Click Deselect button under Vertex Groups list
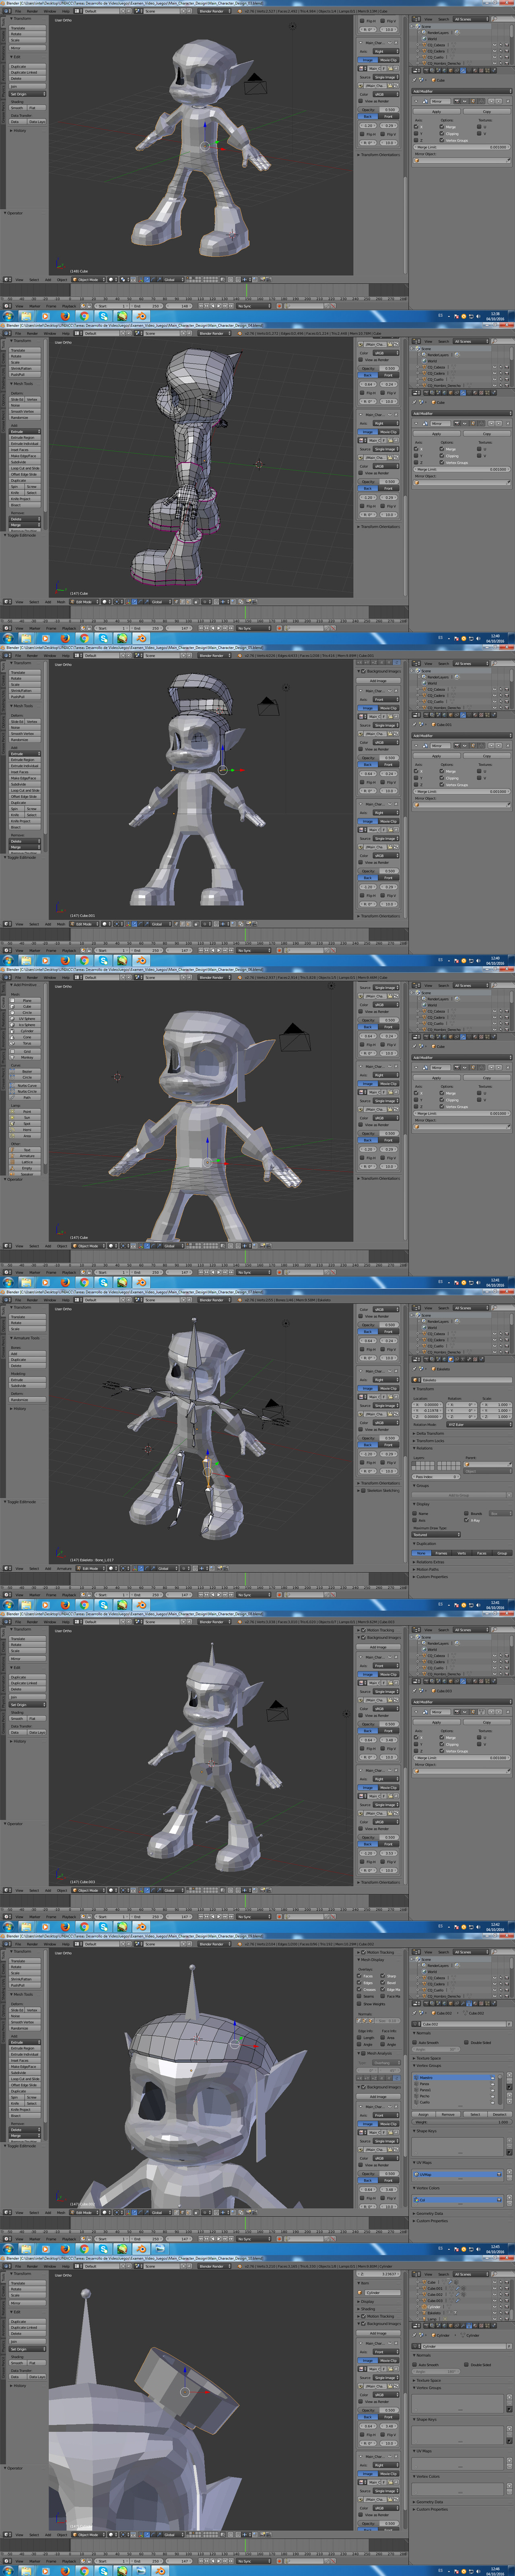515x2576 pixels. (x=500, y=2115)
